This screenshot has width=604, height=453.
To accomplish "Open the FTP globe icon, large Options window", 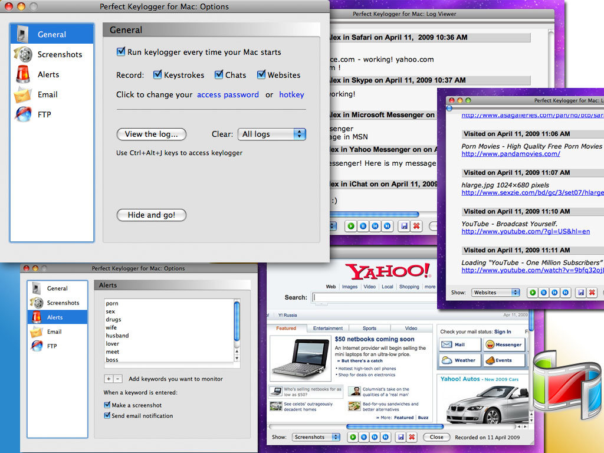I will (x=23, y=114).
